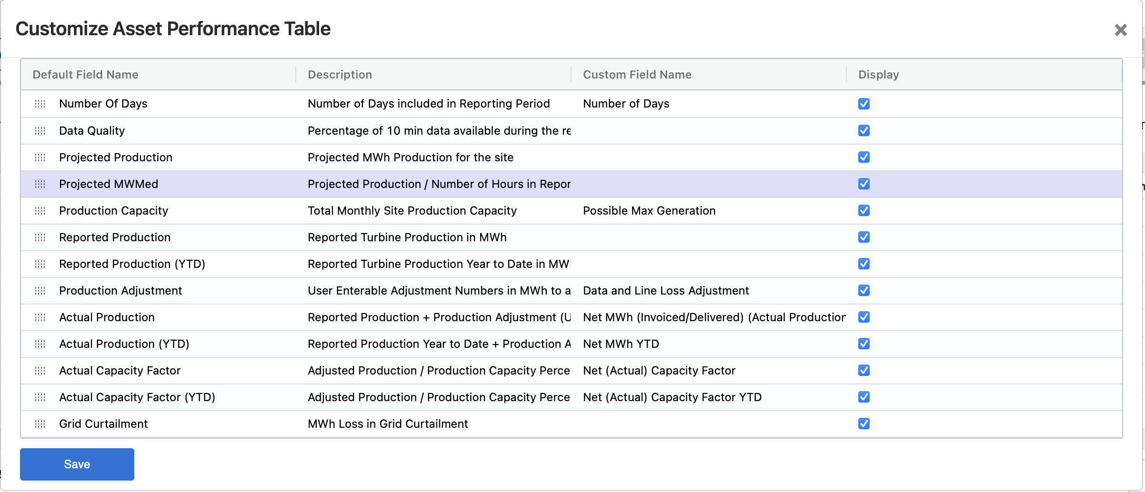This screenshot has height=492, width=1145.
Task: Close the Customize Asset Performance dialog
Action: [1121, 30]
